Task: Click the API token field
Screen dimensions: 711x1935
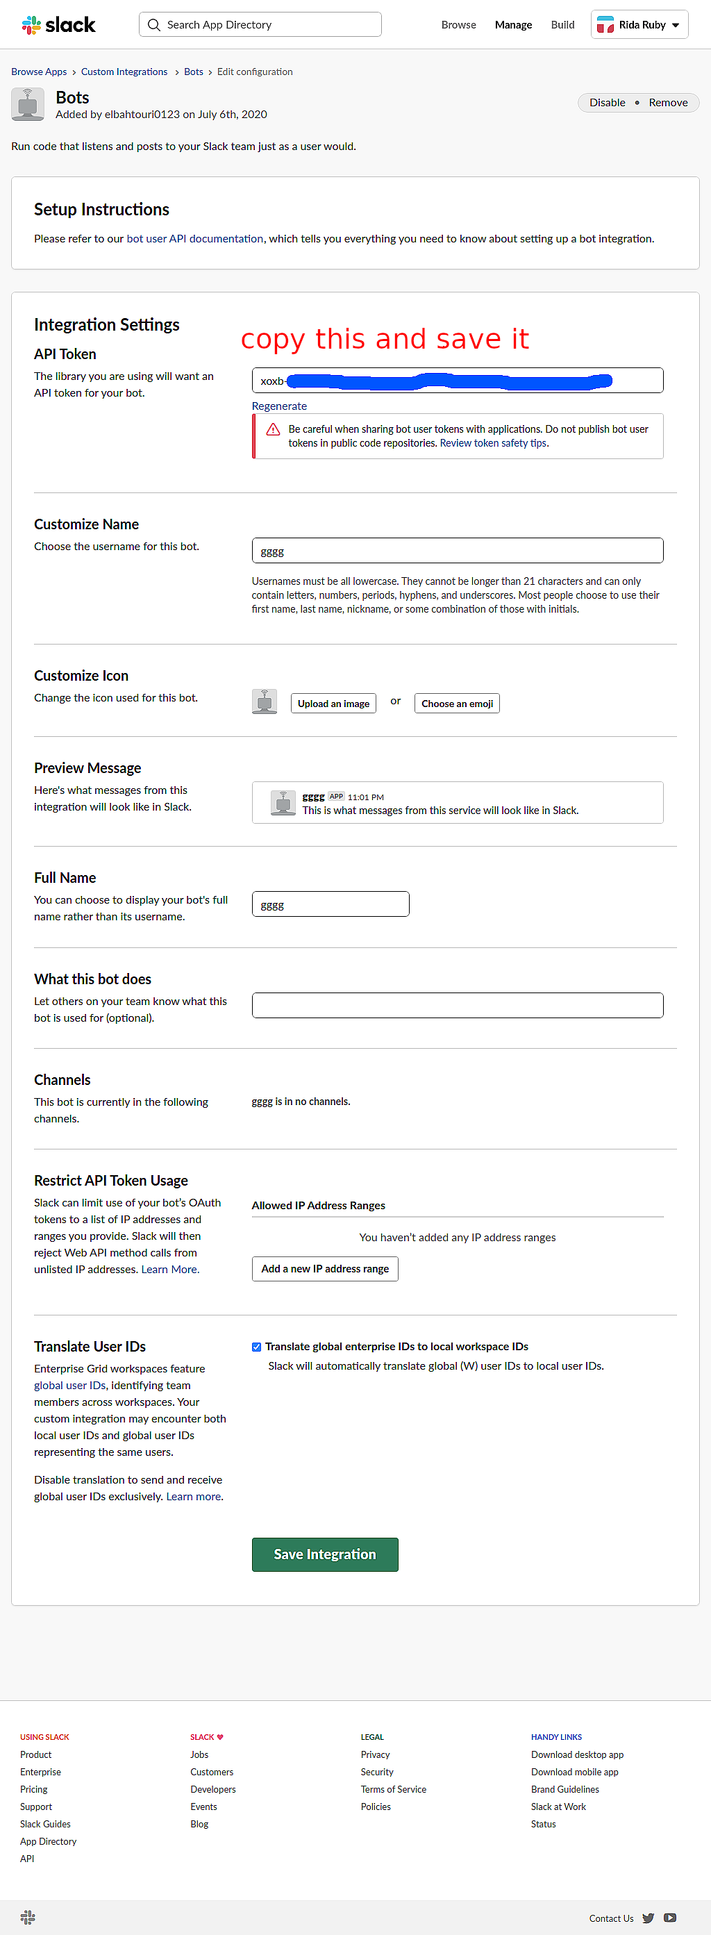Action: pyautogui.click(x=458, y=380)
